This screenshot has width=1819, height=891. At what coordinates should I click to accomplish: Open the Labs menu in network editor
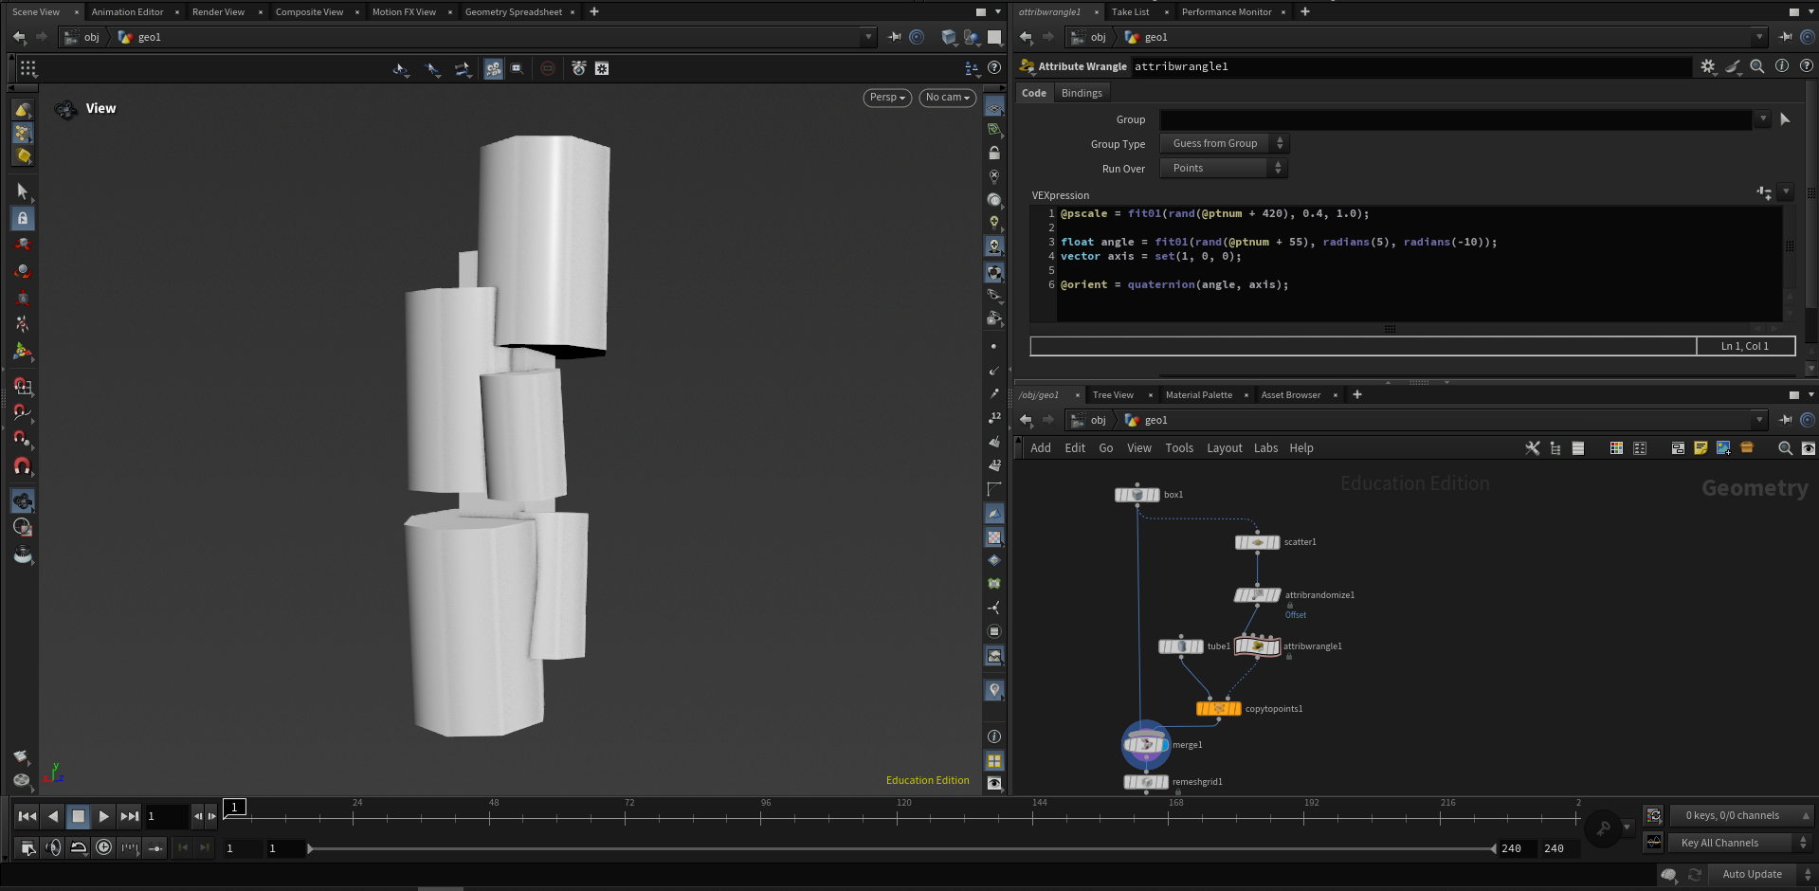tap(1265, 448)
